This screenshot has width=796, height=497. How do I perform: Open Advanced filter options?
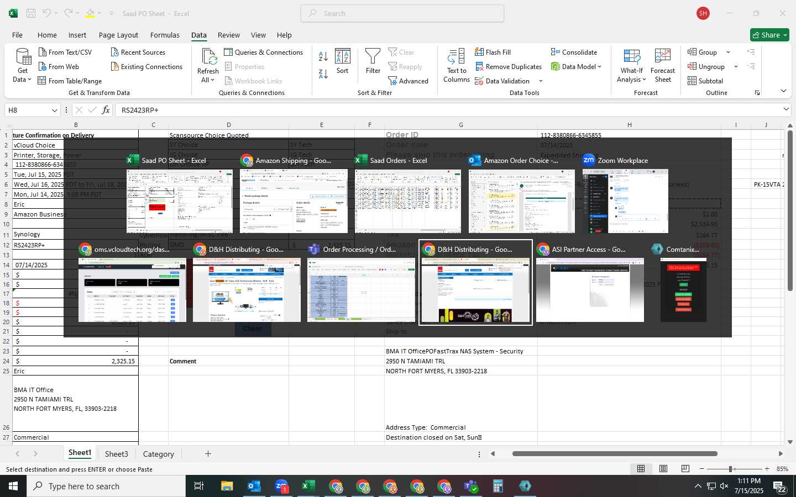pyautogui.click(x=409, y=81)
